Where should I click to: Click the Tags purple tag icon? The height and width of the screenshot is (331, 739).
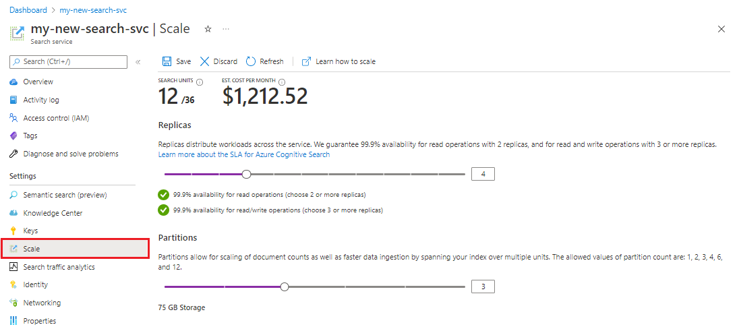click(x=13, y=136)
